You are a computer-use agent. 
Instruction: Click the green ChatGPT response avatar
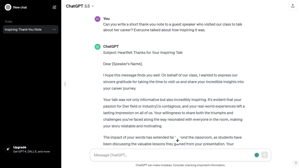(x=97, y=47)
